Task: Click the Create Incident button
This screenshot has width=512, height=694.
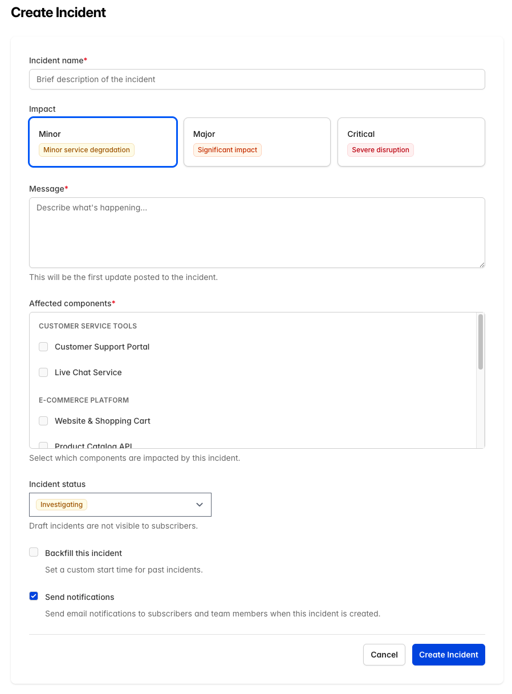Action: coord(449,655)
